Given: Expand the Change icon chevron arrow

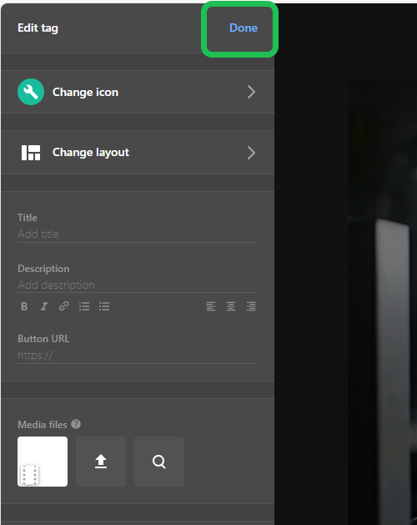Looking at the screenshot, I should 251,92.
